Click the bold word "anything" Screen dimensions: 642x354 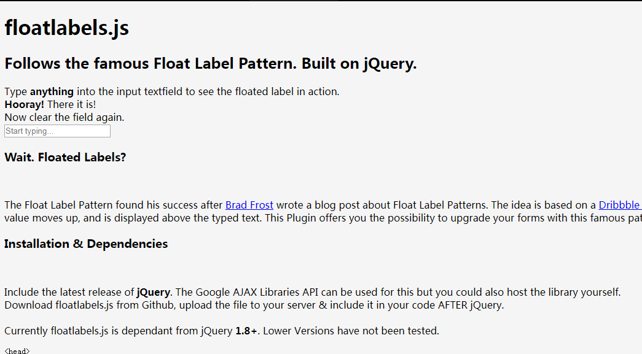(x=52, y=91)
